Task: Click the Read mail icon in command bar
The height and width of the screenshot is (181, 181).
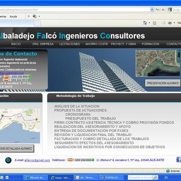Action: tap(164, 23)
